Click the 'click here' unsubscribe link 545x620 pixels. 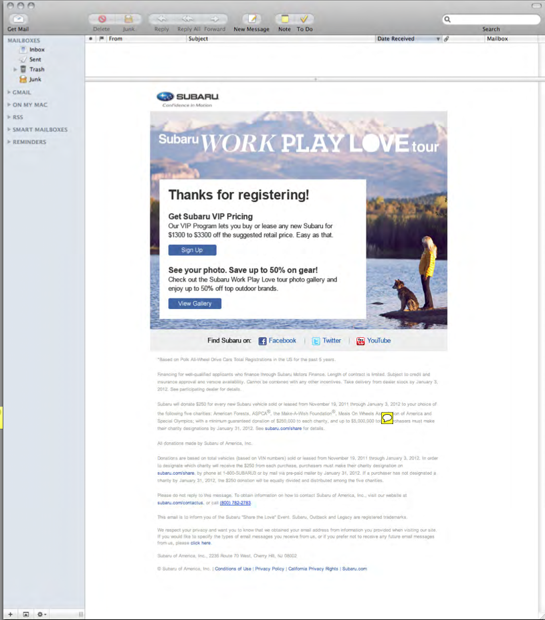tap(201, 543)
